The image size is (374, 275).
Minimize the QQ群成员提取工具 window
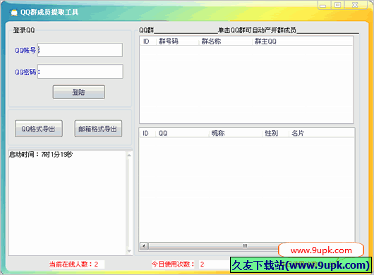tap(323, 5)
